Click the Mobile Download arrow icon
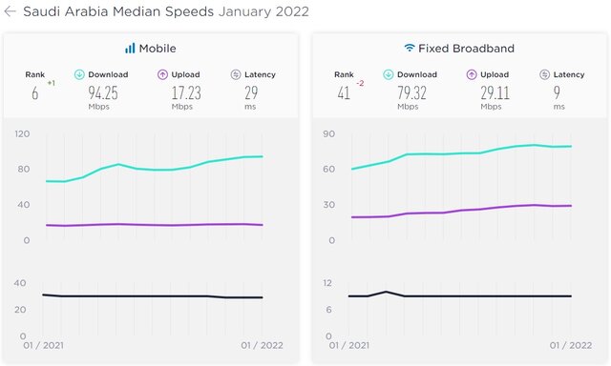Viewport: 611px width, 366px height. (79, 74)
